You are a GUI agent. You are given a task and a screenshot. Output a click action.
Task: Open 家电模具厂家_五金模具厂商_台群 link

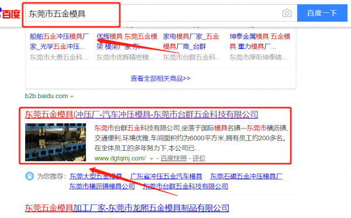coord(191,41)
